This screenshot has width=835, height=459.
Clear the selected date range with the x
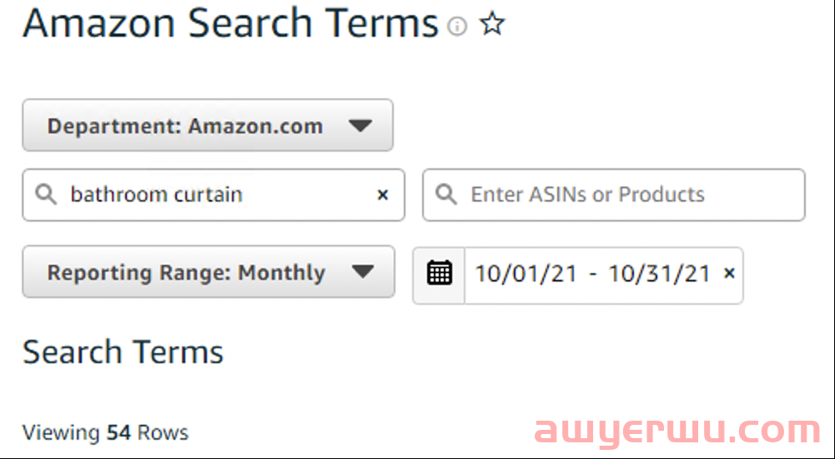(730, 273)
